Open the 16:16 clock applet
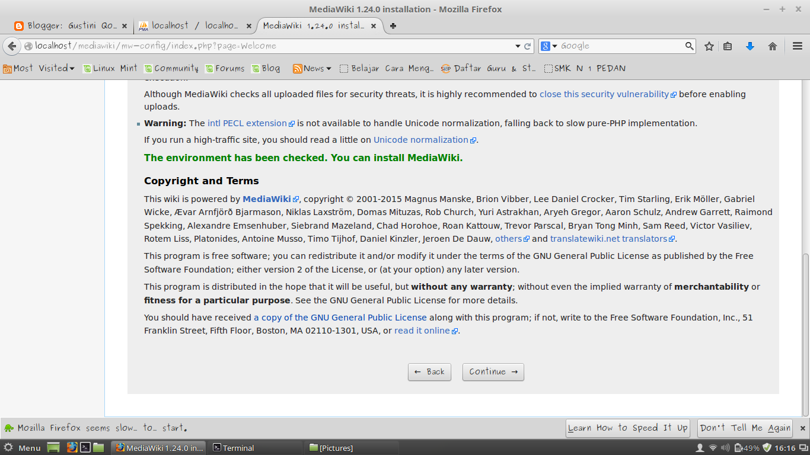The image size is (810, 455). [785, 448]
